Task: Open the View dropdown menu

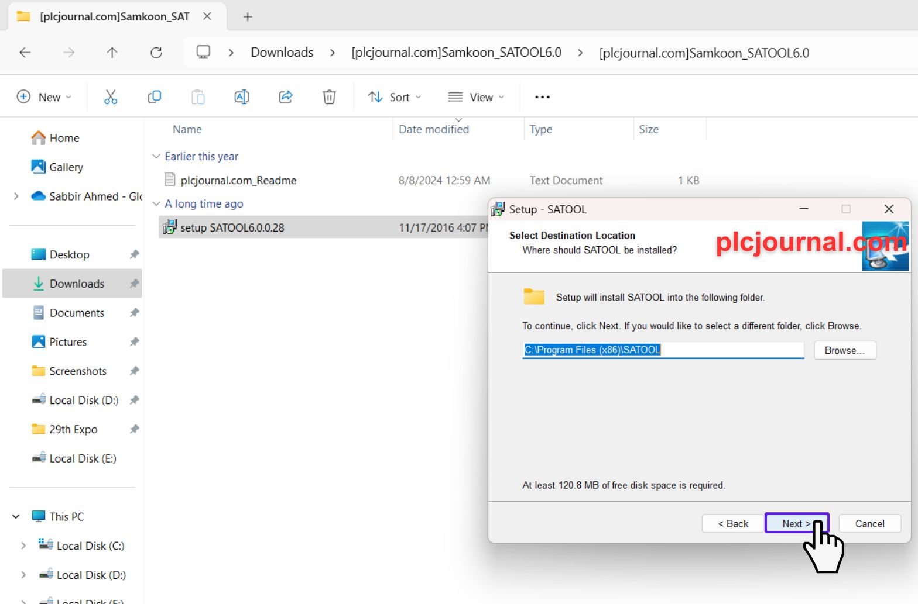Action: click(476, 97)
